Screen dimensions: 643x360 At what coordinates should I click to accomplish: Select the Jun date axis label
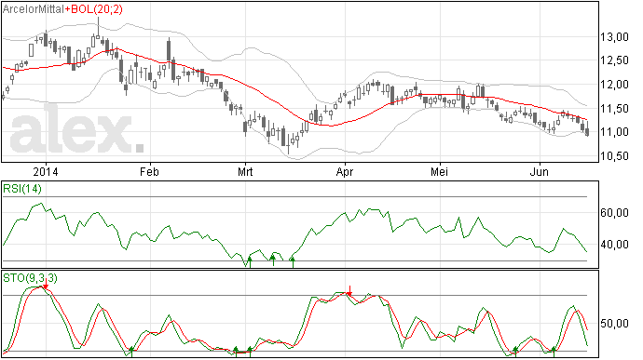click(x=540, y=171)
